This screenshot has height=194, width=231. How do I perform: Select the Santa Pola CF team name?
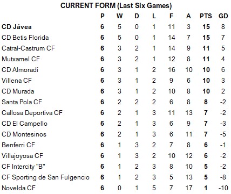click(22, 102)
